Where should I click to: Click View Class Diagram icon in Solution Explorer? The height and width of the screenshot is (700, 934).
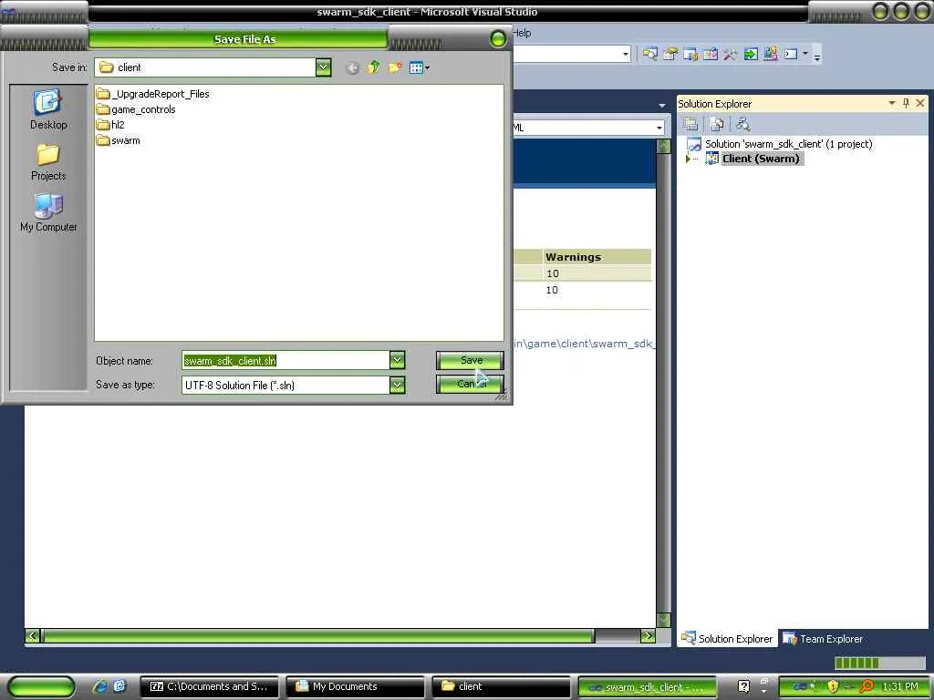click(x=742, y=124)
